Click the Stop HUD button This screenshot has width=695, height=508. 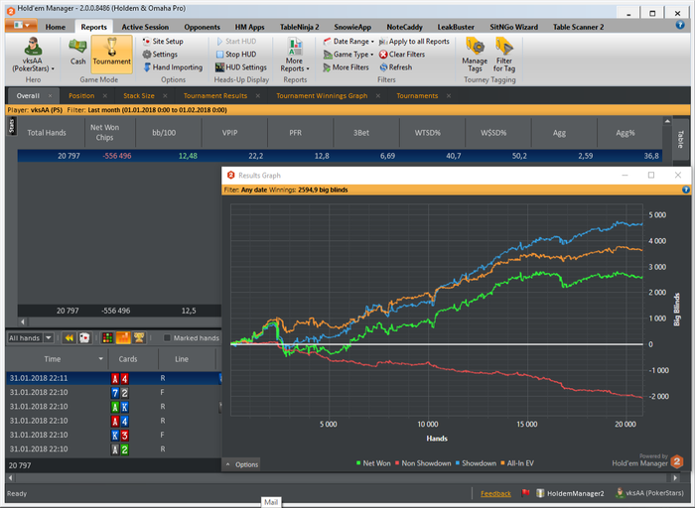point(236,54)
